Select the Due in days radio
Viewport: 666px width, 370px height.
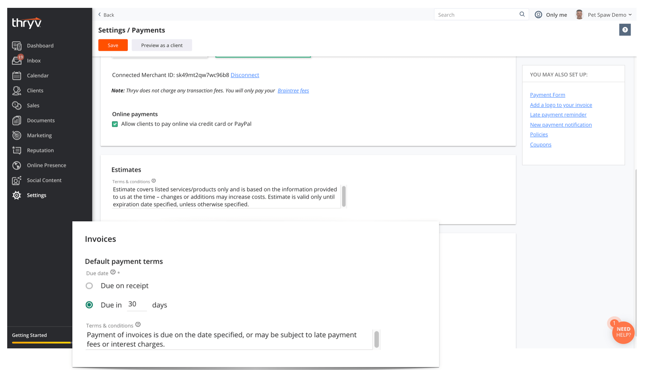click(89, 305)
